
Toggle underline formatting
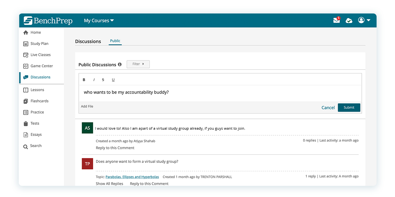coord(113,80)
